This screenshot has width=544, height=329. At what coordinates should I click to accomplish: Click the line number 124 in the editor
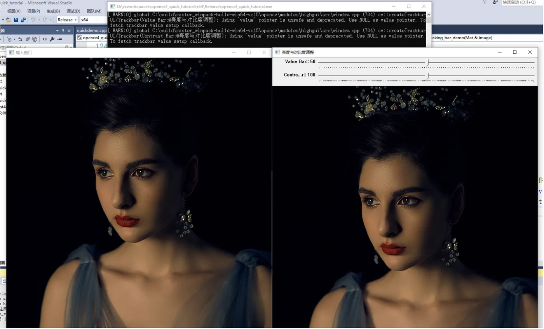tap(101, 45)
